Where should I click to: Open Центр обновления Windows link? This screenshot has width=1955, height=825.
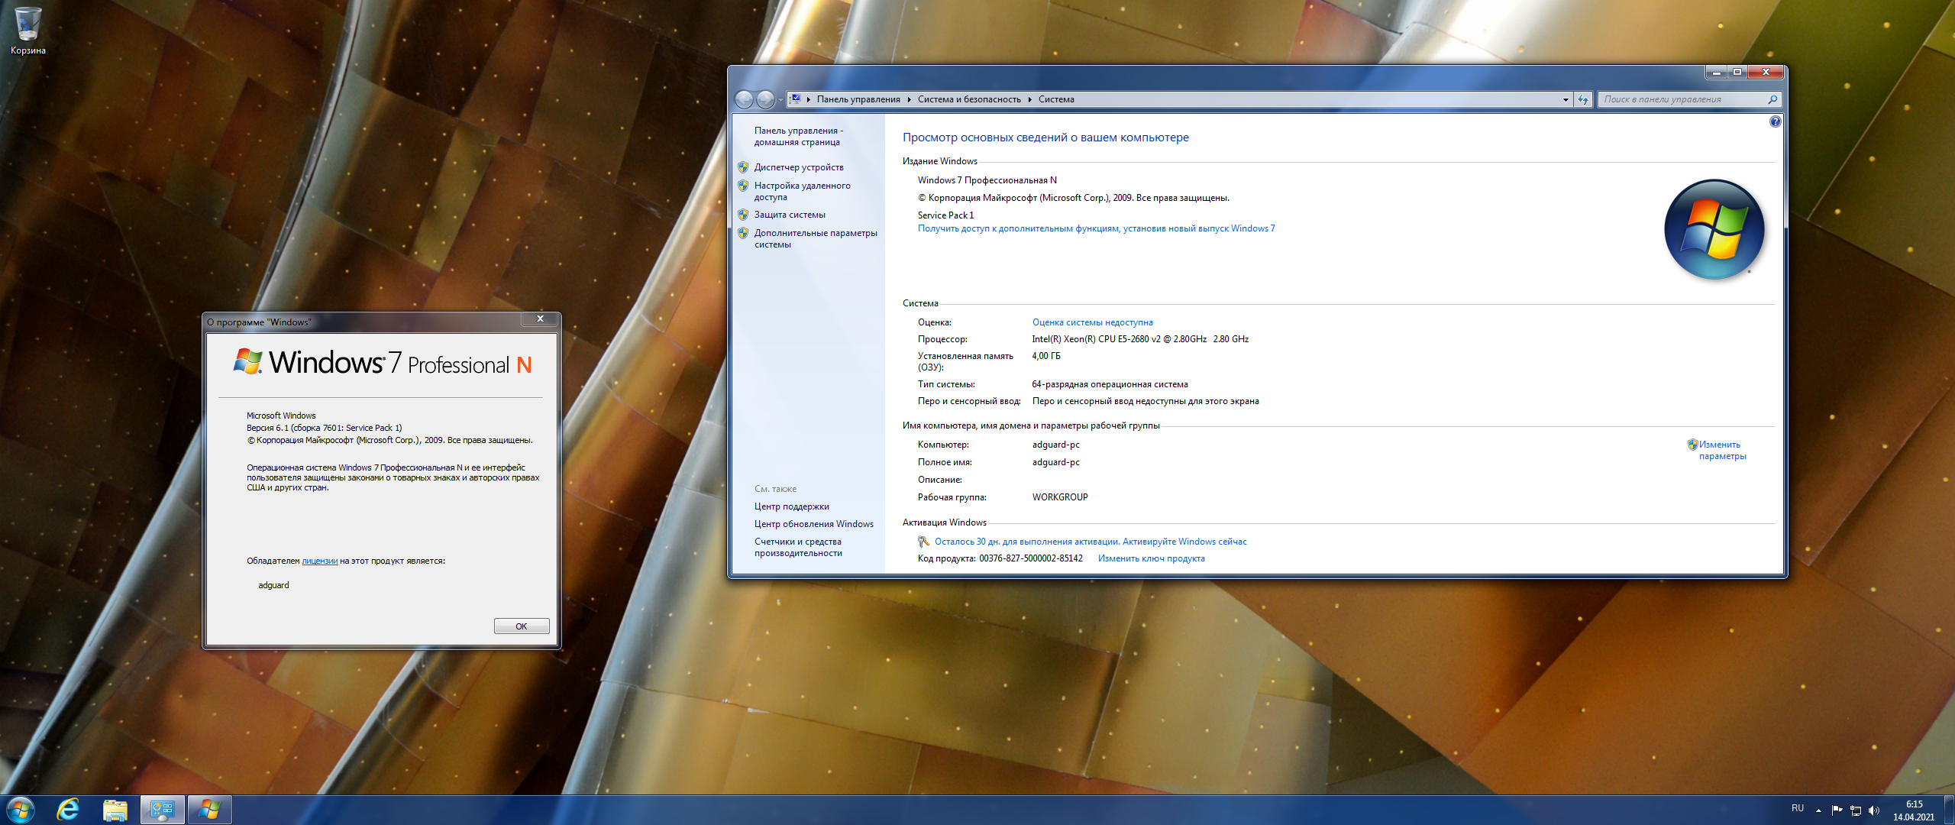tap(813, 524)
